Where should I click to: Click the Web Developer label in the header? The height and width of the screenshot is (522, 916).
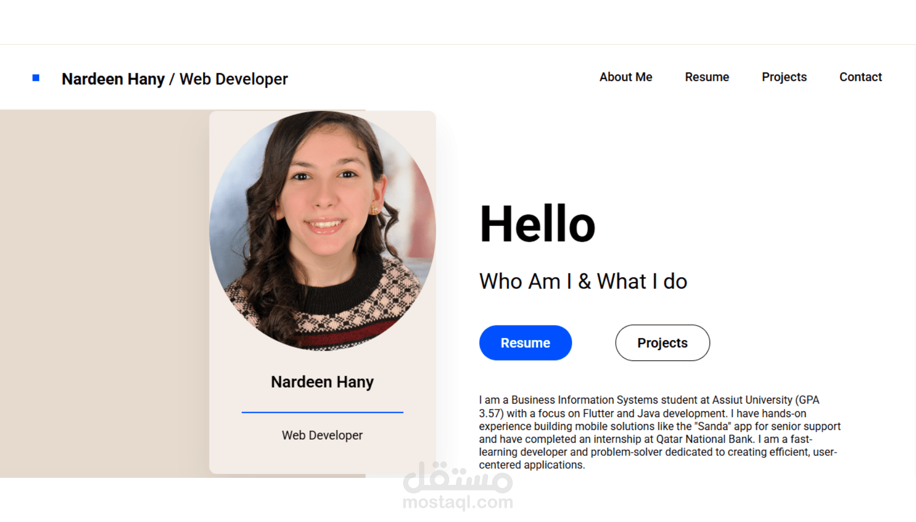pos(233,79)
